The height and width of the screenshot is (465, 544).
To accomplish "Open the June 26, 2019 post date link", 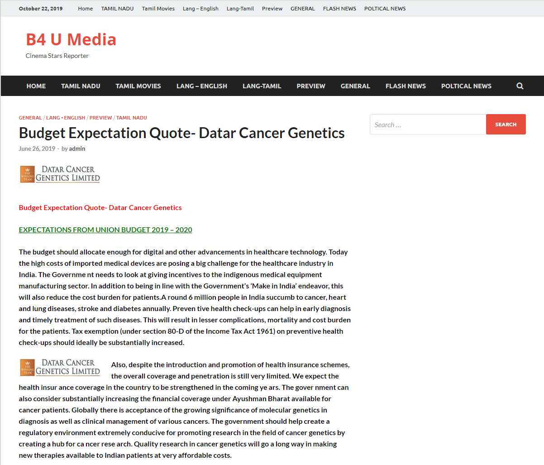I will [37, 149].
